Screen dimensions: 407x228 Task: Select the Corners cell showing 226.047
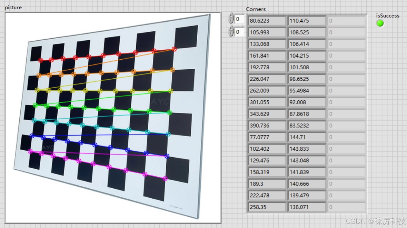[x=267, y=79]
